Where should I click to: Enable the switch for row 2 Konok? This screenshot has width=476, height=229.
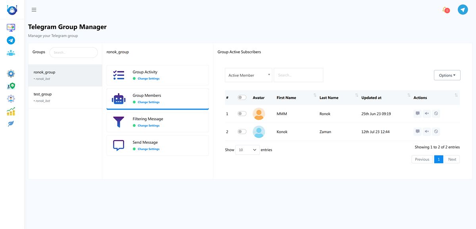pos(242,132)
